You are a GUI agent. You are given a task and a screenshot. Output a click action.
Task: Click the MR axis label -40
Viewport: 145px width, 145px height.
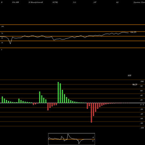coord(142,114)
